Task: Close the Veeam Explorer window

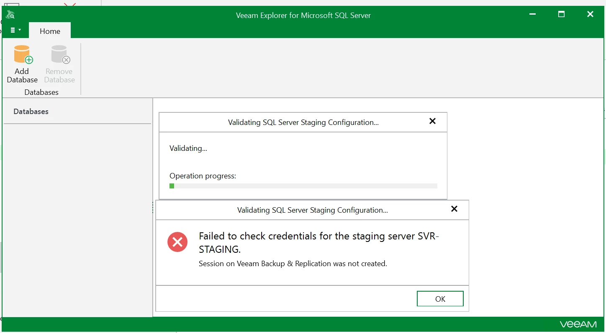Action: tap(590, 14)
